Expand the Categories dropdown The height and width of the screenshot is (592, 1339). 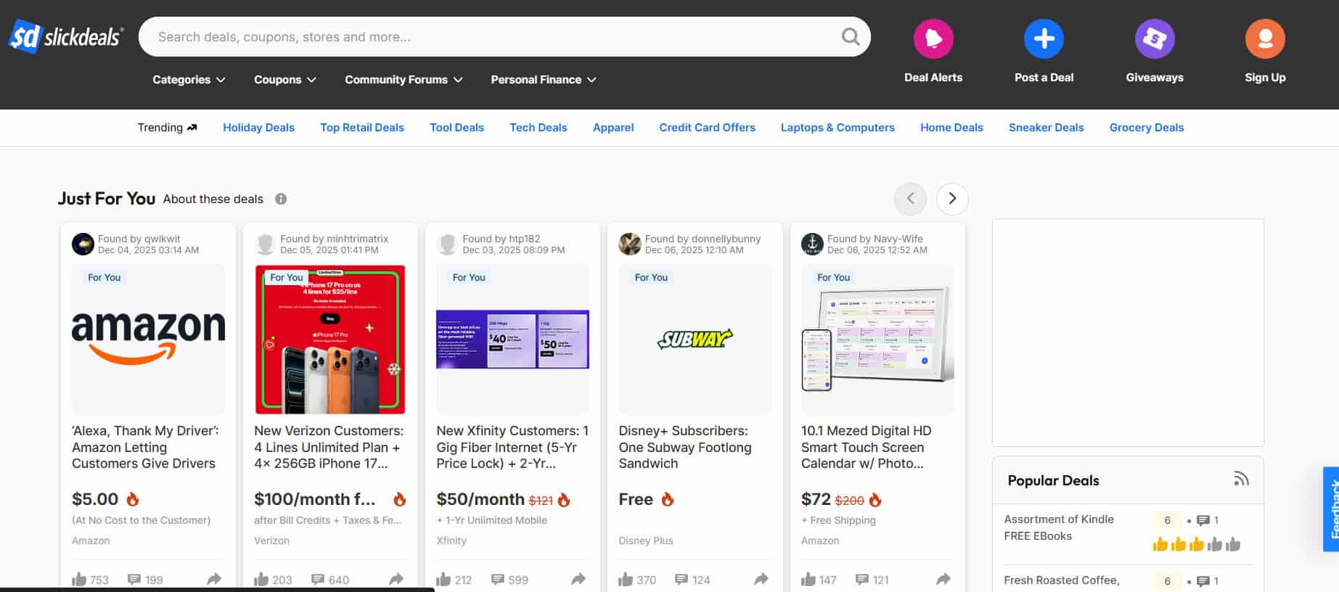[189, 80]
